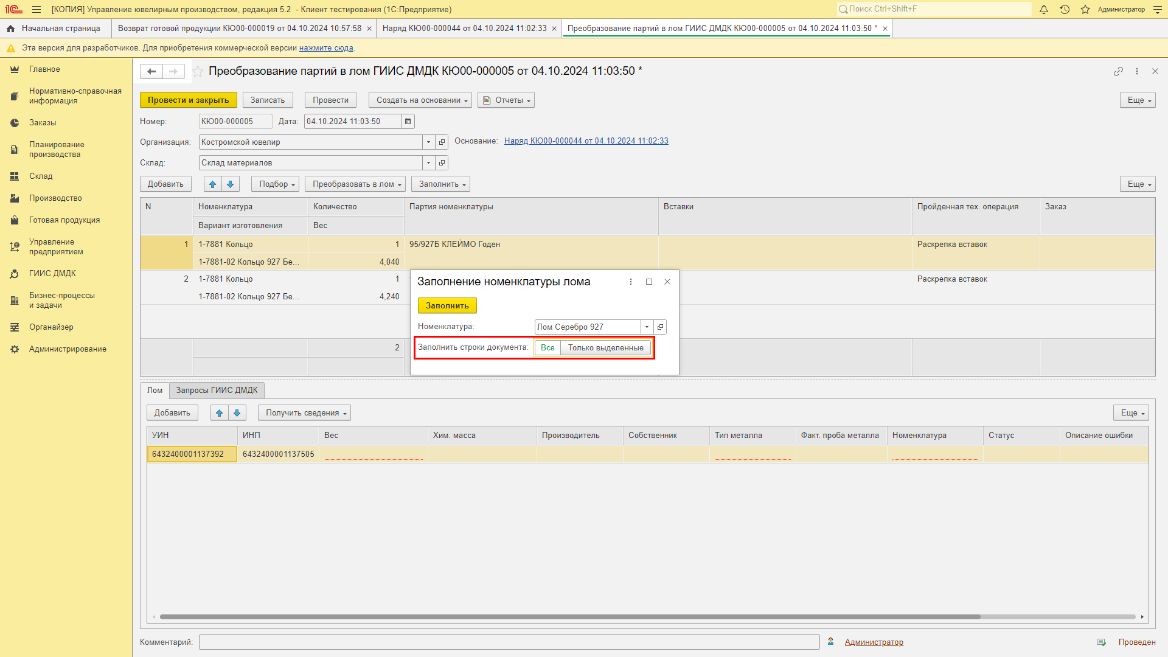
Task: Click horizontal scrollbar of Лом table
Action: [x=570, y=617]
